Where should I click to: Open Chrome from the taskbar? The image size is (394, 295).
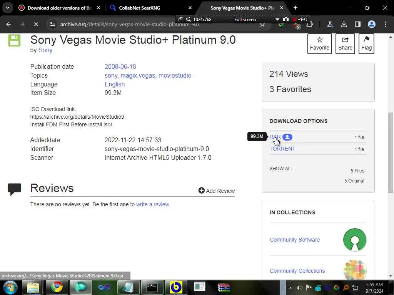57,287
